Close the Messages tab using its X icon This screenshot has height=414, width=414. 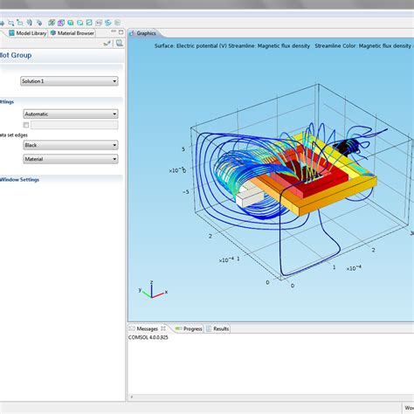click(163, 328)
